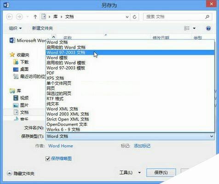The image size is (219, 184).
Task: Click the author link Word Home
Action: point(61,146)
